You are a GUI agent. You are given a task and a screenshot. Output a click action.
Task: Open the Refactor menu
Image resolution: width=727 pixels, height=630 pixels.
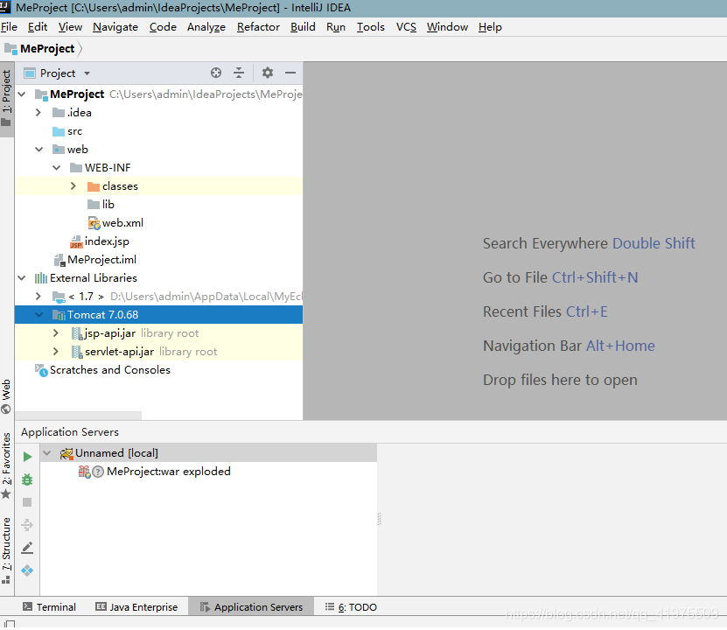click(x=258, y=27)
